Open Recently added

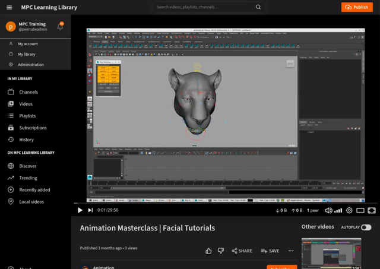34,190
